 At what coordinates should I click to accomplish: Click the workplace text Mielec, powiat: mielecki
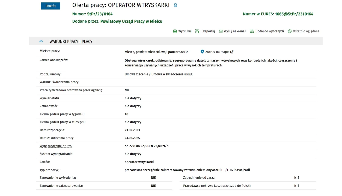(156, 52)
